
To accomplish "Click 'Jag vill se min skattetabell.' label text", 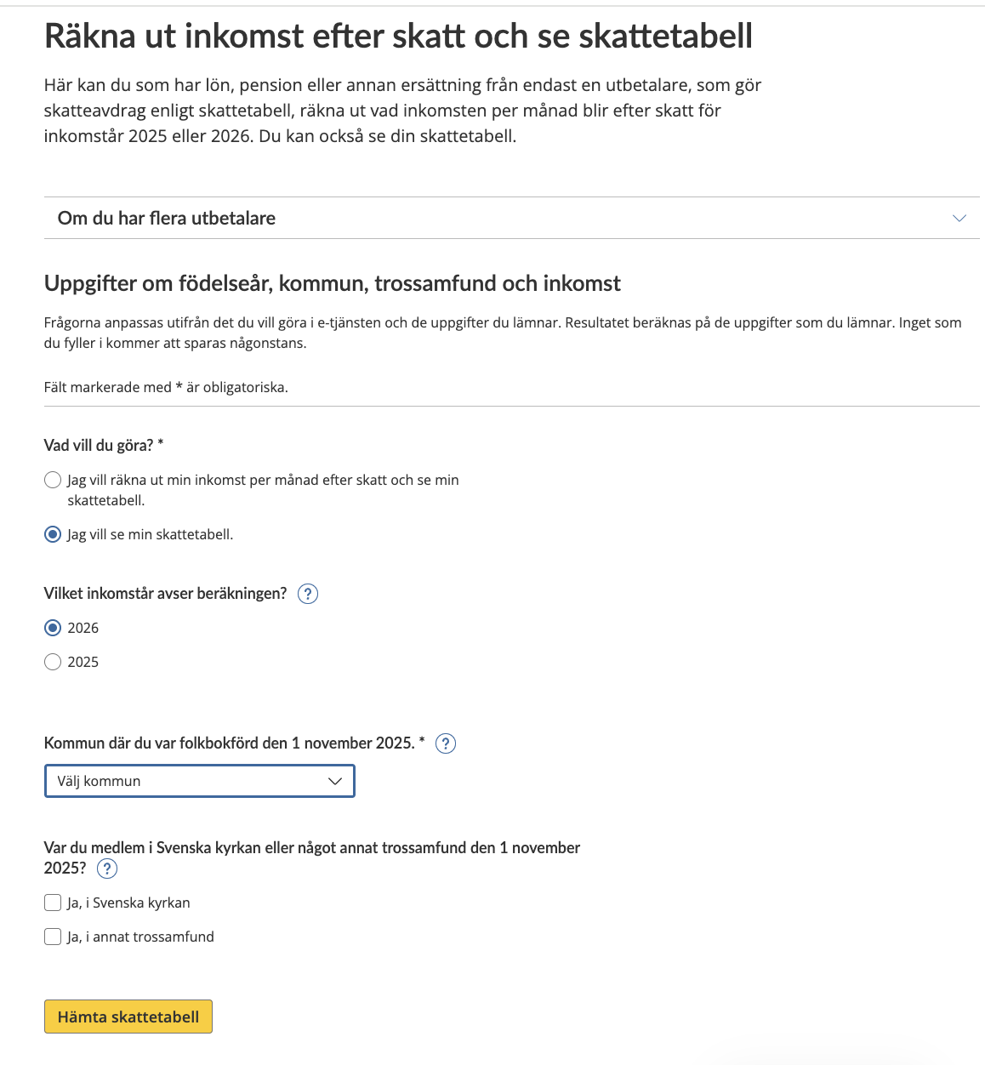I will pos(151,534).
